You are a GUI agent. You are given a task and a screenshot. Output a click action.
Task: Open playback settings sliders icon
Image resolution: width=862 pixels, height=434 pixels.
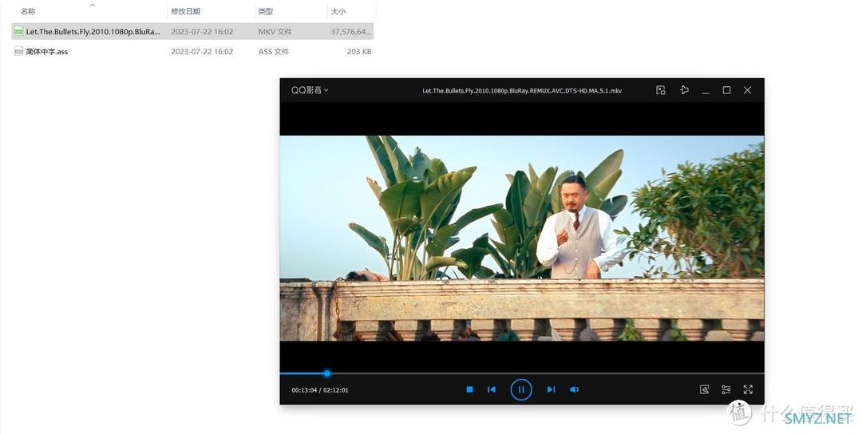[726, 389]
